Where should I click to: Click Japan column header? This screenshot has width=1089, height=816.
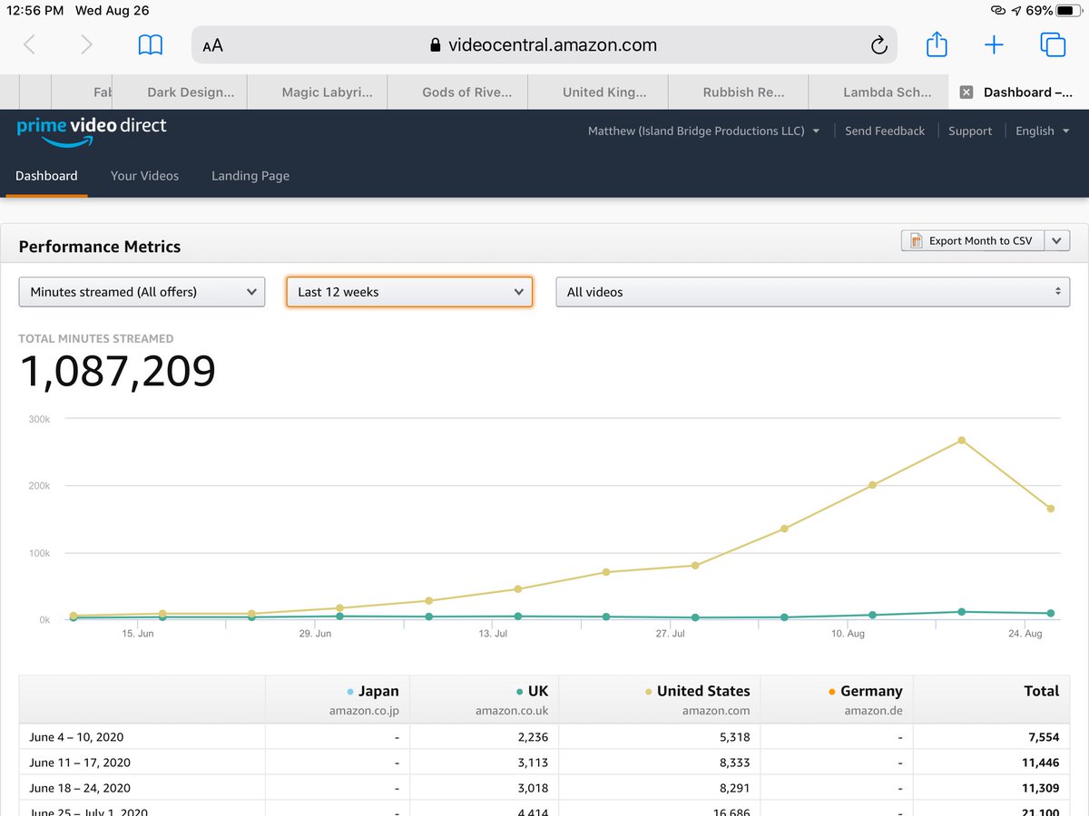click(x=338, y=700)
